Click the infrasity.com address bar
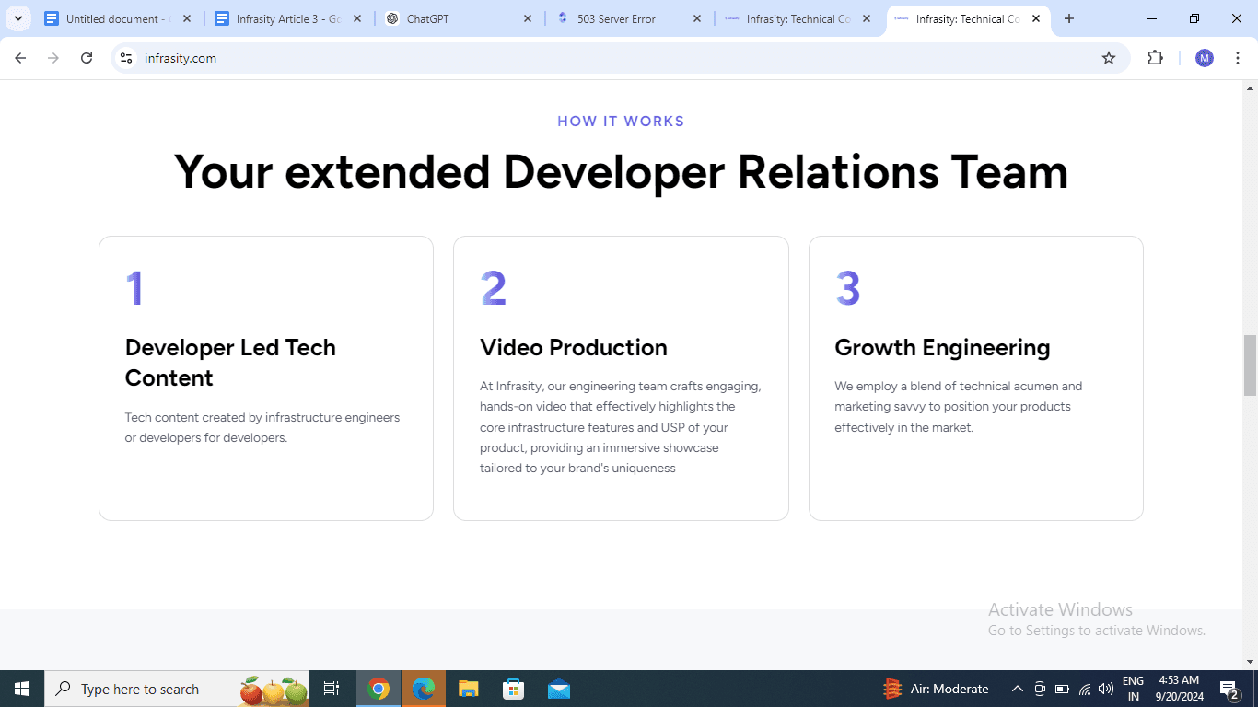The height and width of the screenshot is (707, 1258). [617, 58]
